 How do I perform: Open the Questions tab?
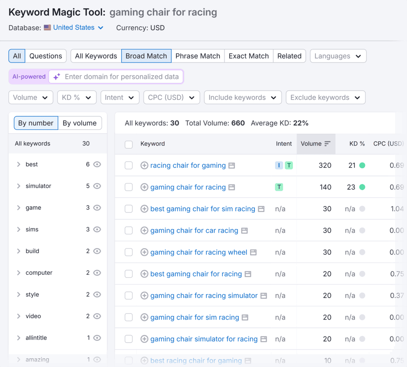[x=45, y=56]
